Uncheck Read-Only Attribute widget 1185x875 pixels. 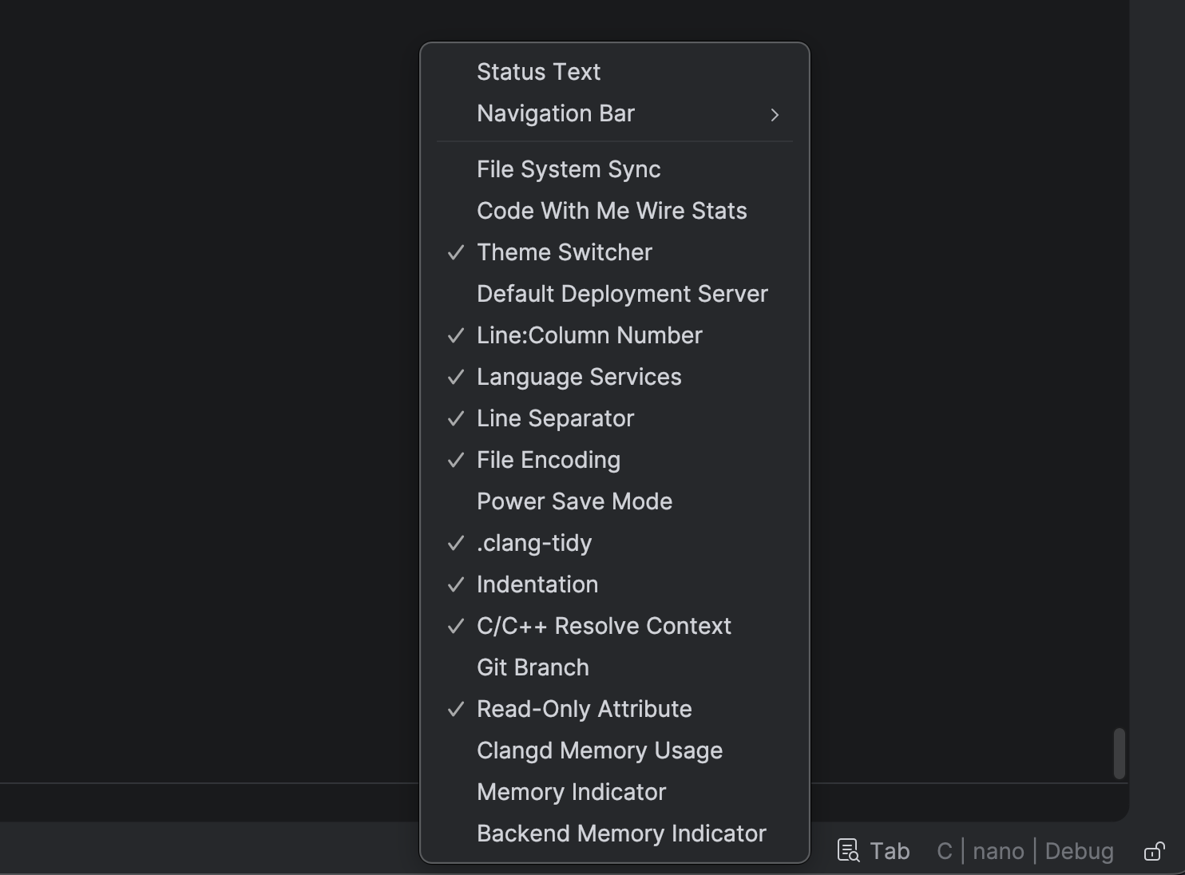pyautogui.click(x=615, y=709)
